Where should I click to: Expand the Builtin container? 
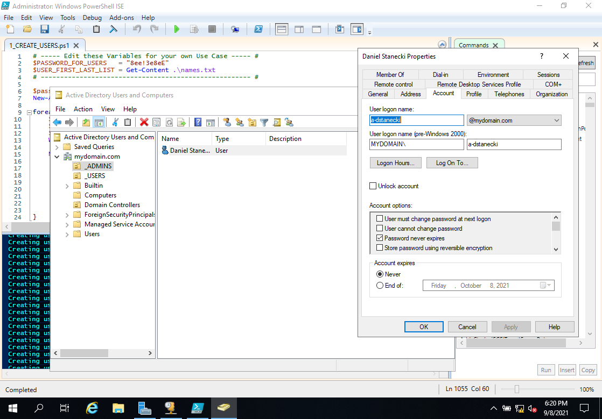(x=67, y=186)
